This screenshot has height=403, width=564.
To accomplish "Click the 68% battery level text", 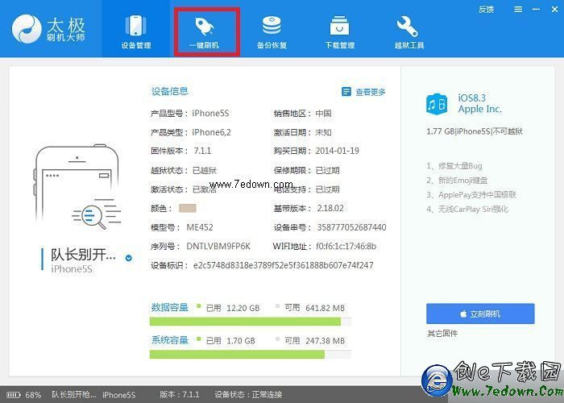I will click(33, 395).
